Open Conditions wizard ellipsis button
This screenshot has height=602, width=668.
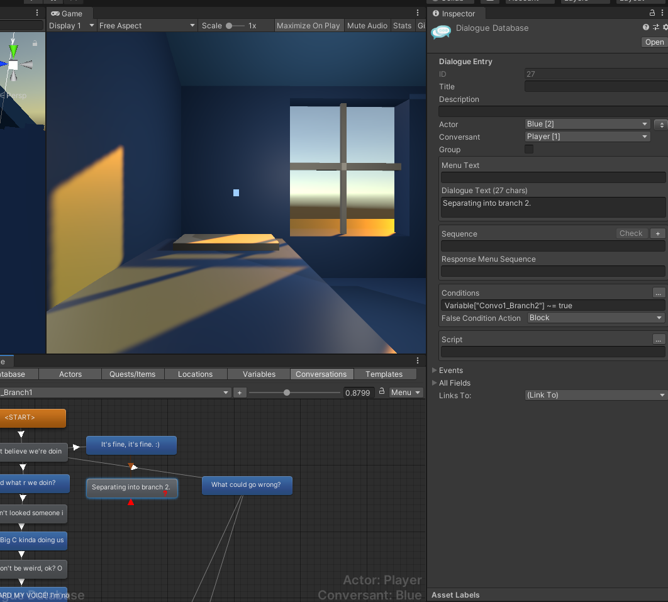(658, 293)
